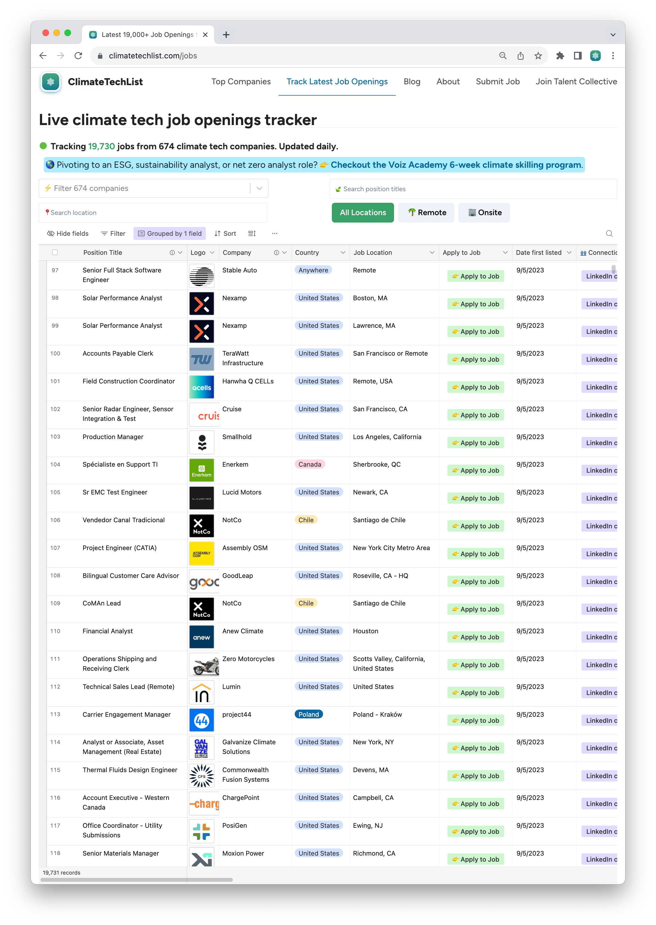Open the extensions puzzle icon
The height and width of the screenshot is (925, 656).
(560, 56)
